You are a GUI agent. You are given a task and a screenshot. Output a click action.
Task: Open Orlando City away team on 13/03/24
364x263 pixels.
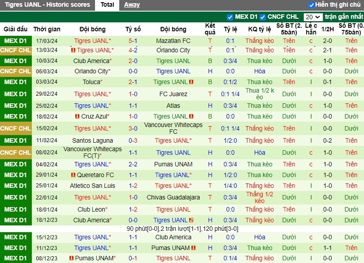(x=173, y=50)
